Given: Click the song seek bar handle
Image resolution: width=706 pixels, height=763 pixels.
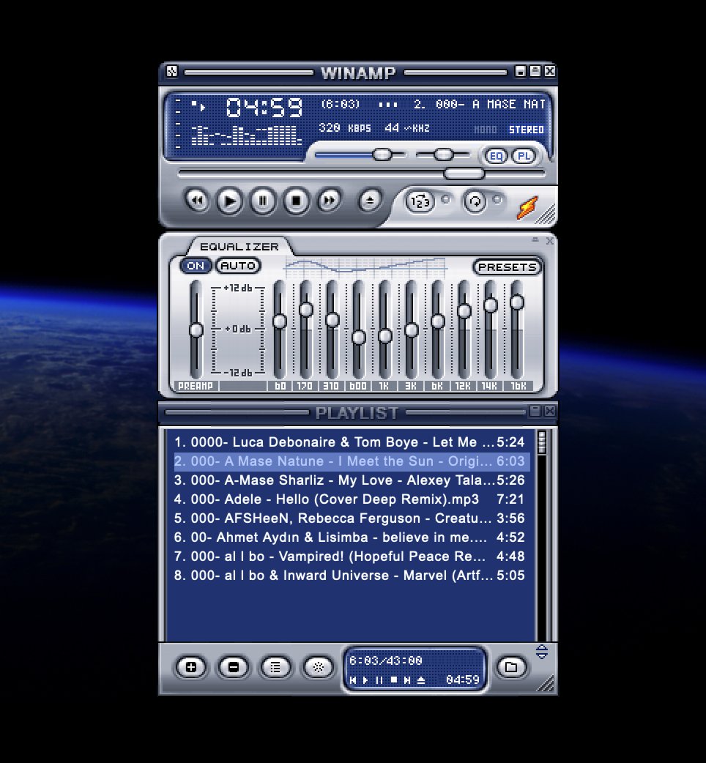Looking at the screenshot, I should (x=464, y=174).
